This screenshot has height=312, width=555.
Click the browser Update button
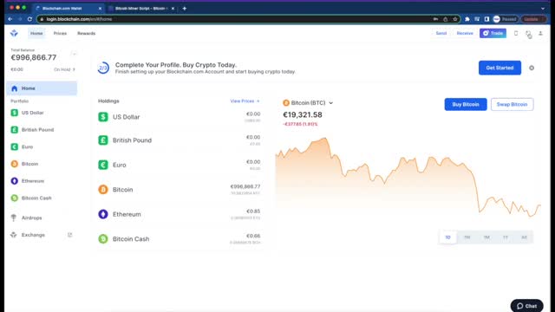pos(533,19)
